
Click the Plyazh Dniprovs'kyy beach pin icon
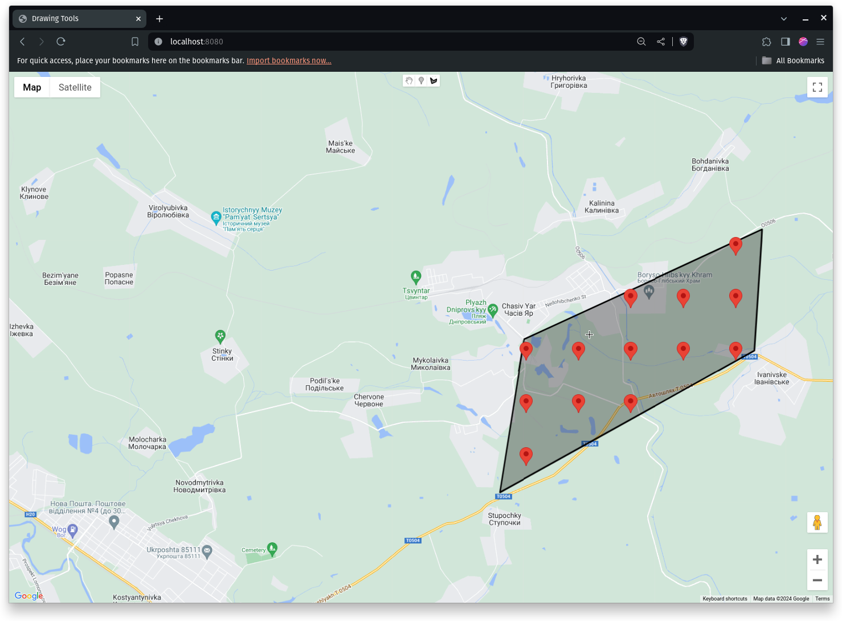[493, 310]
